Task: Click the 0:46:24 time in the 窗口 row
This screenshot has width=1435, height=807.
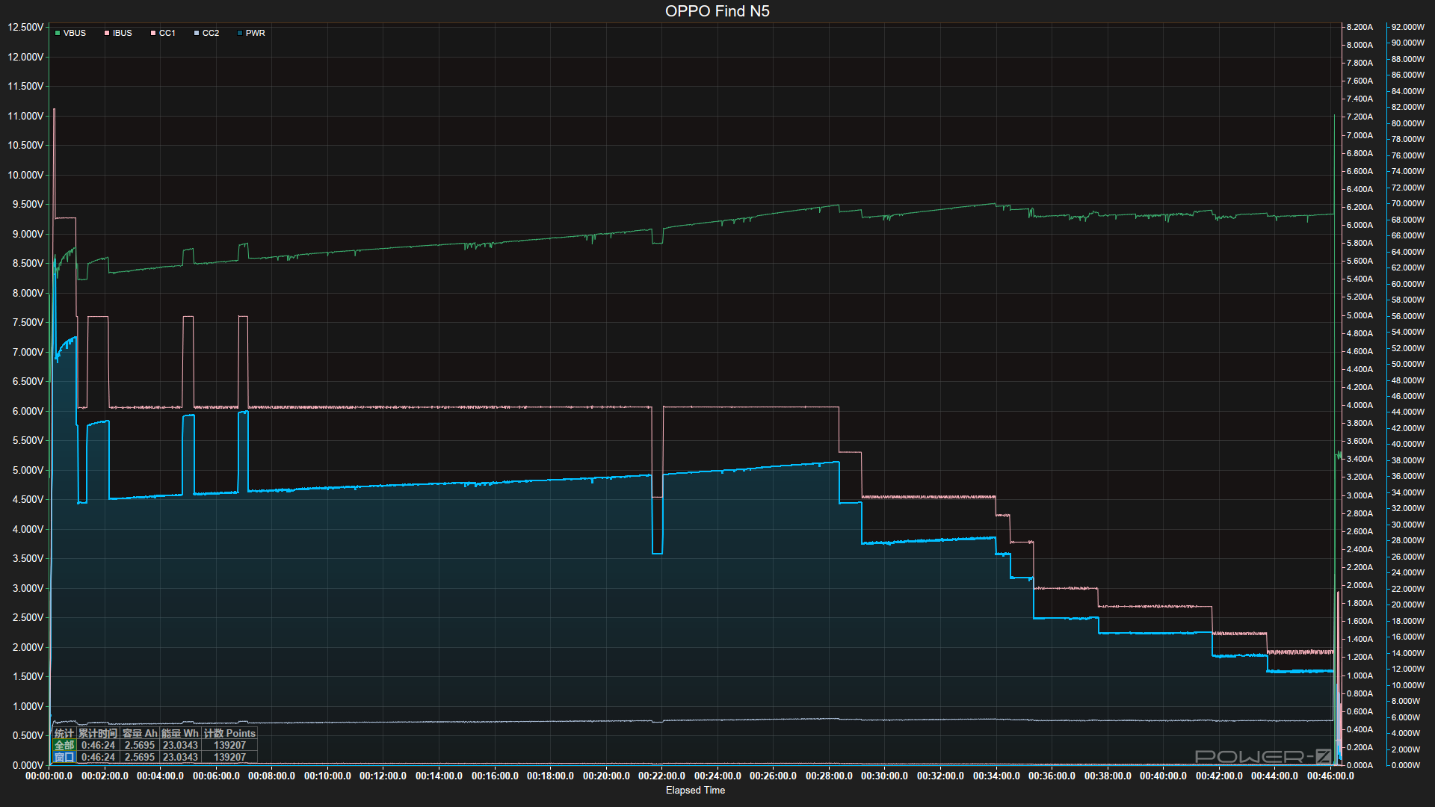Action: tap(98, 757)
